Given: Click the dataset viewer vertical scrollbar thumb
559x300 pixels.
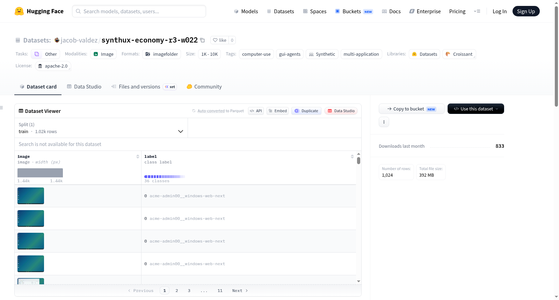Looking at the screenshot, I should [358, 161].
